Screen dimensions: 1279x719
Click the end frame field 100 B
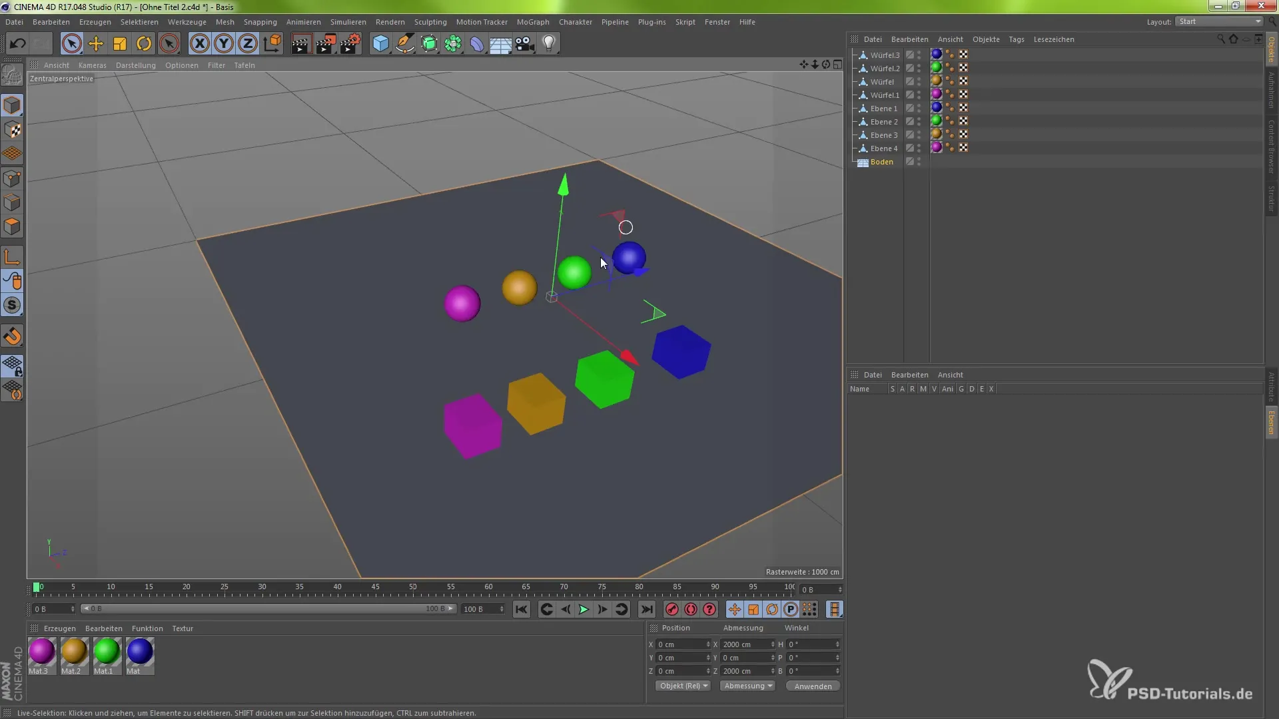483,609
